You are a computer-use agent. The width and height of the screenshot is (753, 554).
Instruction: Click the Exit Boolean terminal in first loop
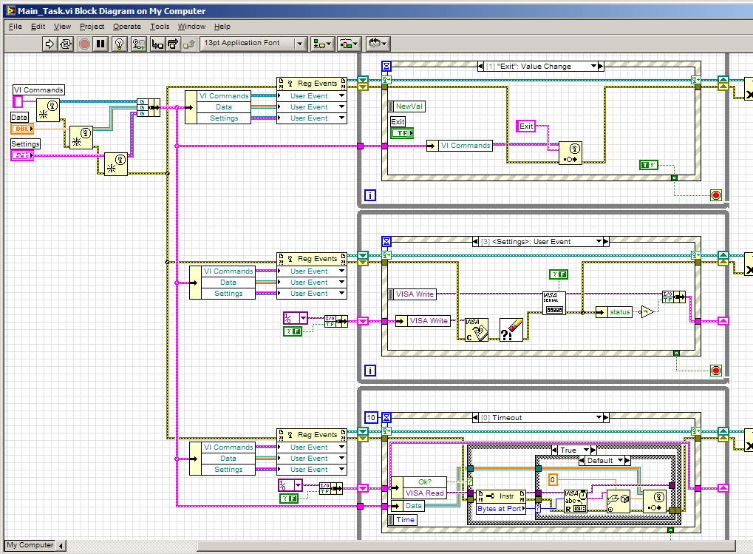(401, 133)
